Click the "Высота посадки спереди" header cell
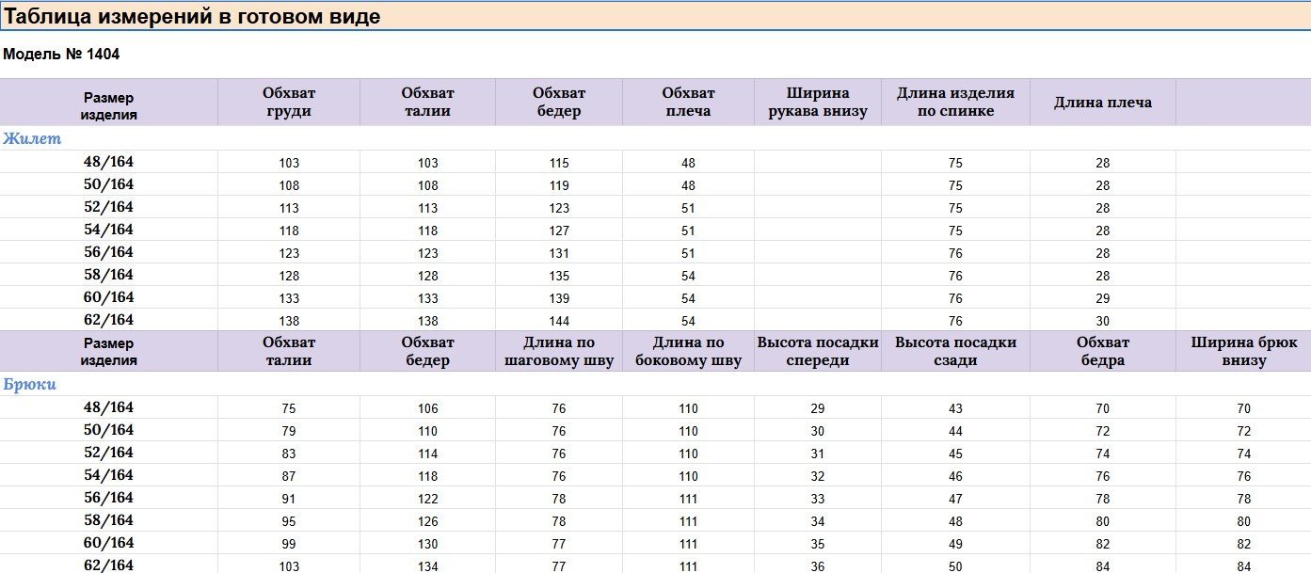 click(817, 351)
